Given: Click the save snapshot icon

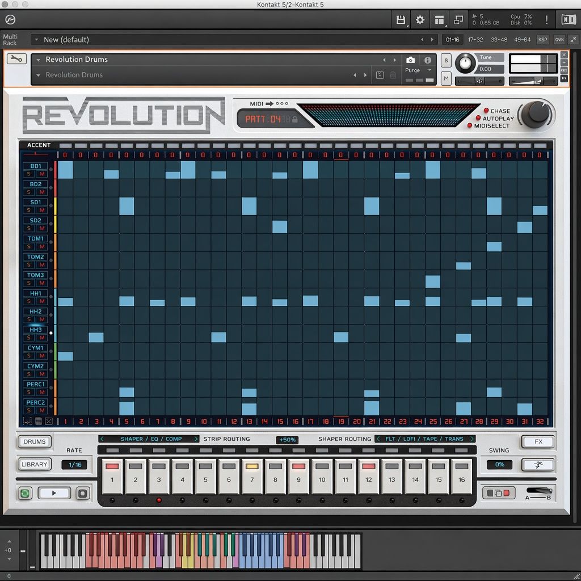Looking at the screenshot, I should point(380,75).
